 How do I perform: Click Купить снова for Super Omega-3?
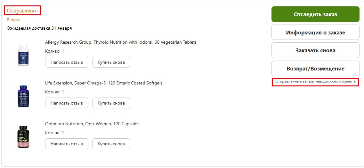pos(111,103)
